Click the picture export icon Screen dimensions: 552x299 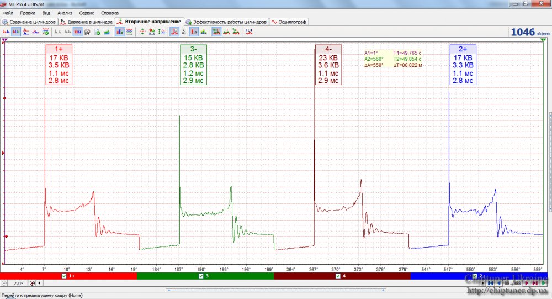107,32
